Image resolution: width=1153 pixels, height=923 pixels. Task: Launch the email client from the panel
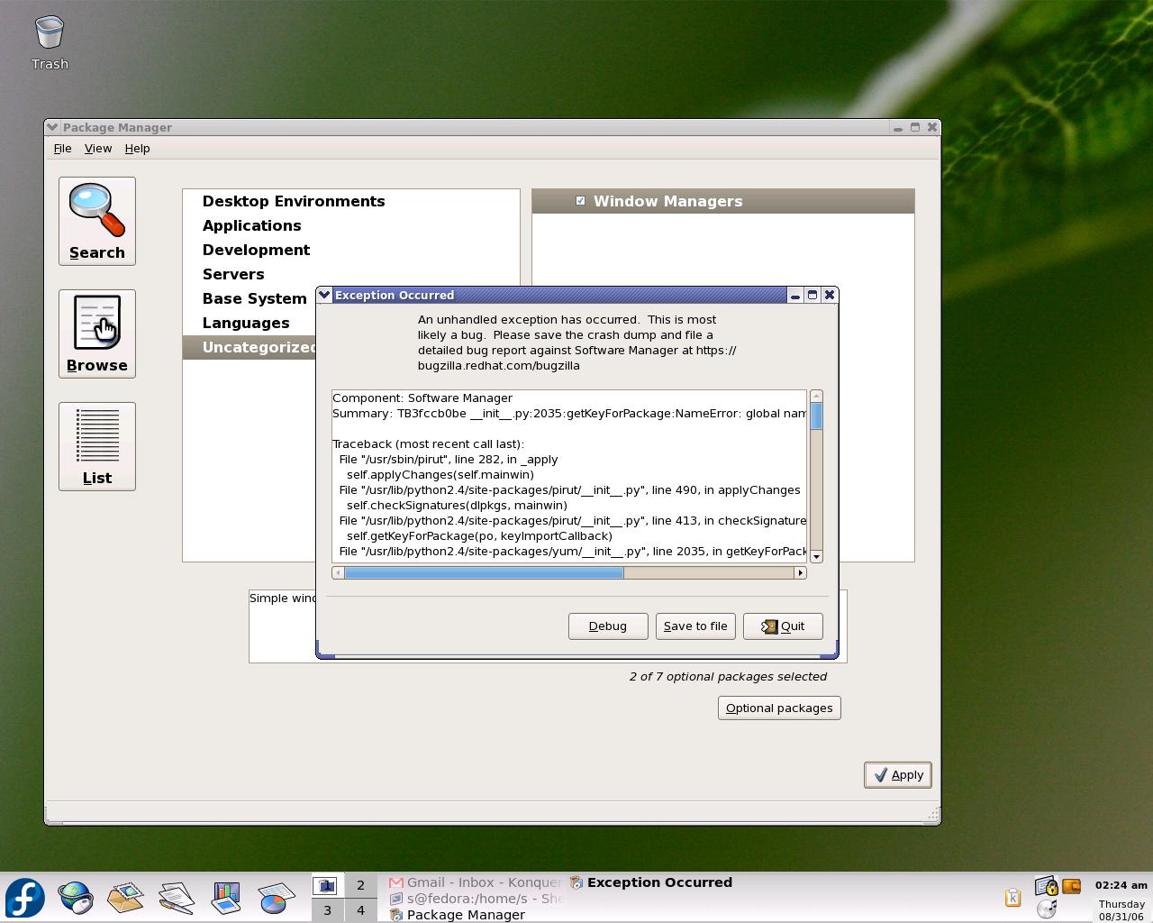click(x=126, y=898)
